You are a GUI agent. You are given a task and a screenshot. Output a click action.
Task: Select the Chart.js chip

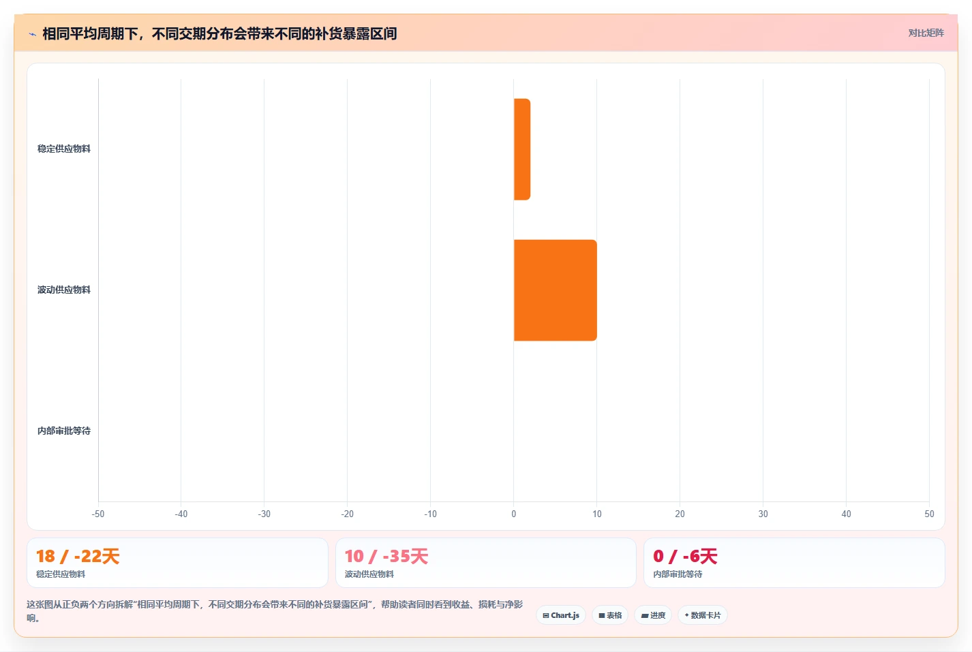click(561, 615)
